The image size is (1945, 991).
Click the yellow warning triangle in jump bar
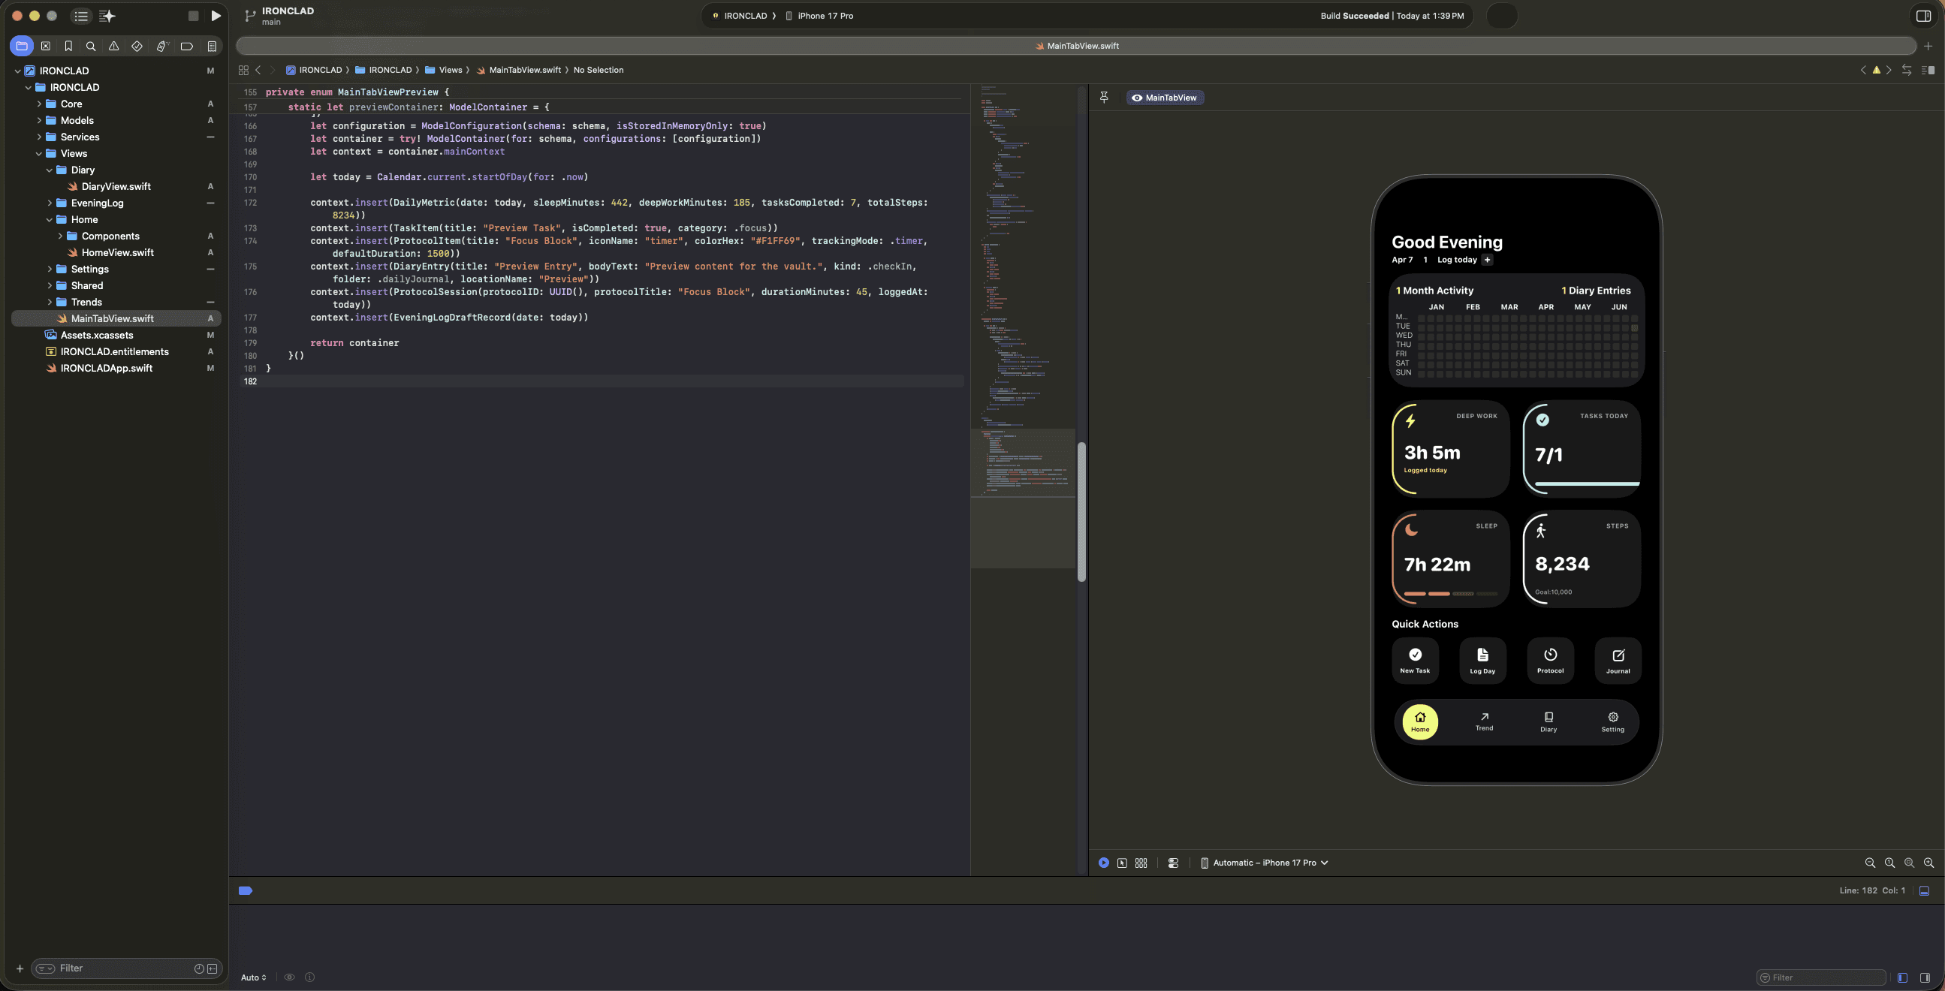pyautogui.click(x=1877, y=70)
